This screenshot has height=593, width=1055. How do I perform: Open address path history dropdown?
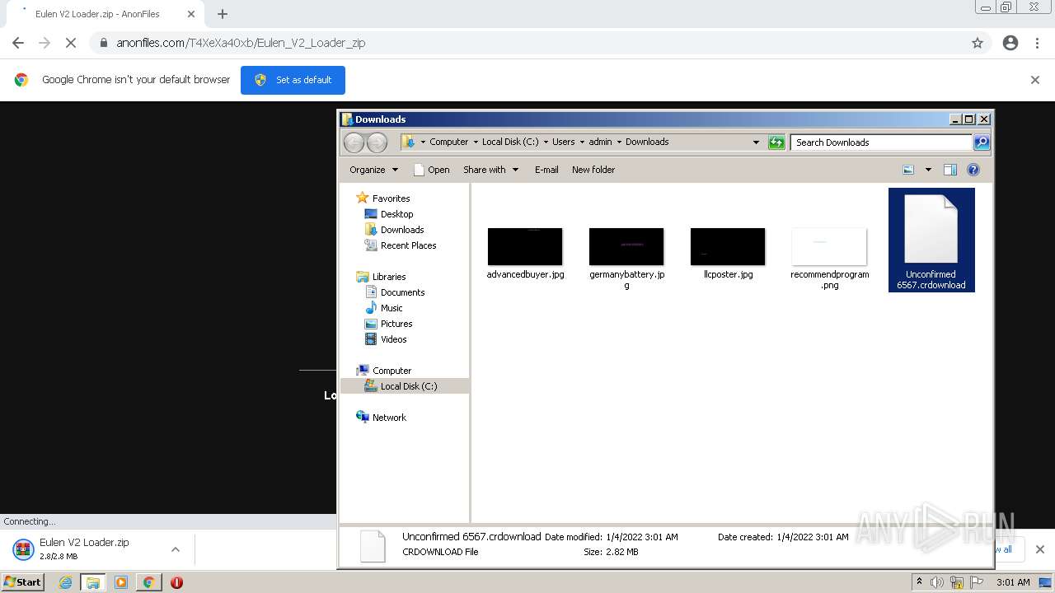coord(756,142)
